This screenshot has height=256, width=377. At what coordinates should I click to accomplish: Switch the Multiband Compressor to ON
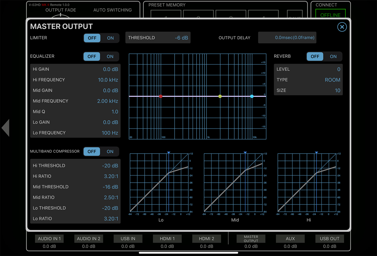pos(110,152)
